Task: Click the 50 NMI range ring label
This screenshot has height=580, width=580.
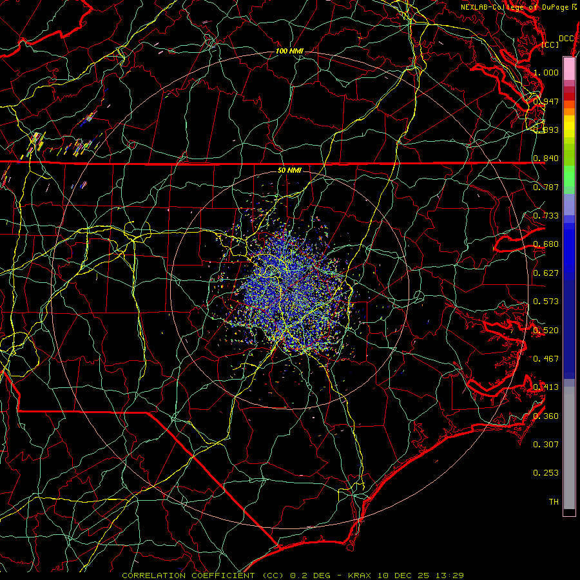Action: (289, 170)
